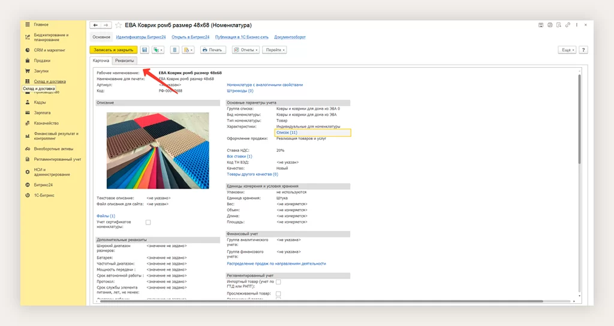Open the Список (11) characteristics link
This screenshot has width=614, height=326.
286,132
